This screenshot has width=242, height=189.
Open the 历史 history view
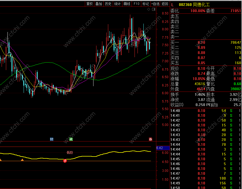[108, 4]
